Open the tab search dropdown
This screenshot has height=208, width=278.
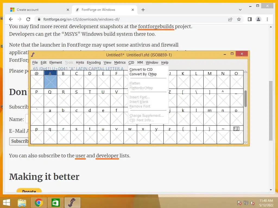[240, 10]
